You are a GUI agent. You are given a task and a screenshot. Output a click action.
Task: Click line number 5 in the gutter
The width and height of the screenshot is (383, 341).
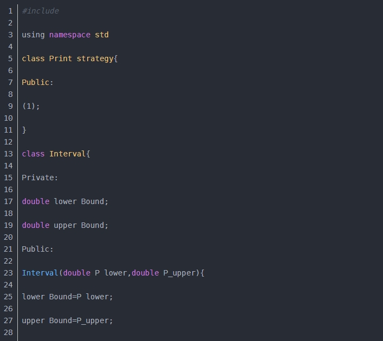[10, 58]
